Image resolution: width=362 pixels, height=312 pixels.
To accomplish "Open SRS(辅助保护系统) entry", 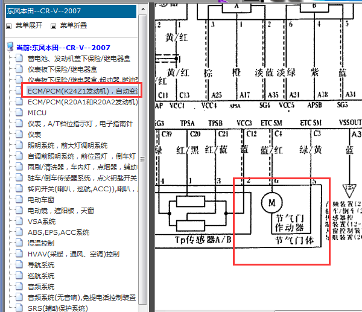I will coord(58,308).
